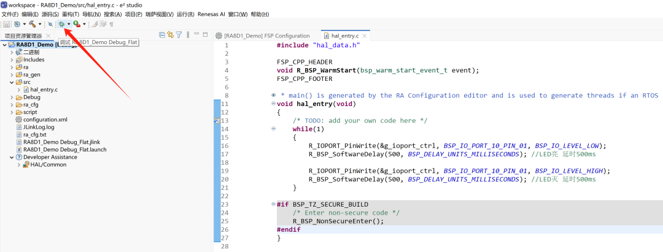This screenshot has width=663, height=252.
Task: Select JLinkLog.log in project tree
Action: [39, 127]
